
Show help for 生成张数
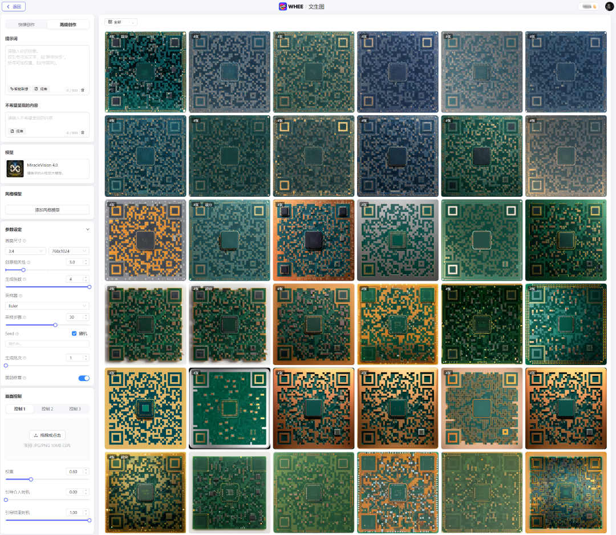pos(25,279)
